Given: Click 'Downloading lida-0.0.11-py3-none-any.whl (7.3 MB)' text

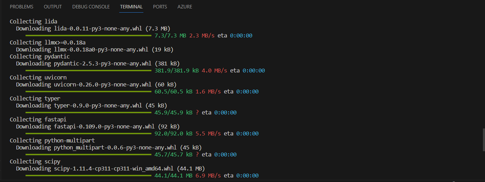Looking at the screenshot, I should pyautogui.click(x=93, y=29).
